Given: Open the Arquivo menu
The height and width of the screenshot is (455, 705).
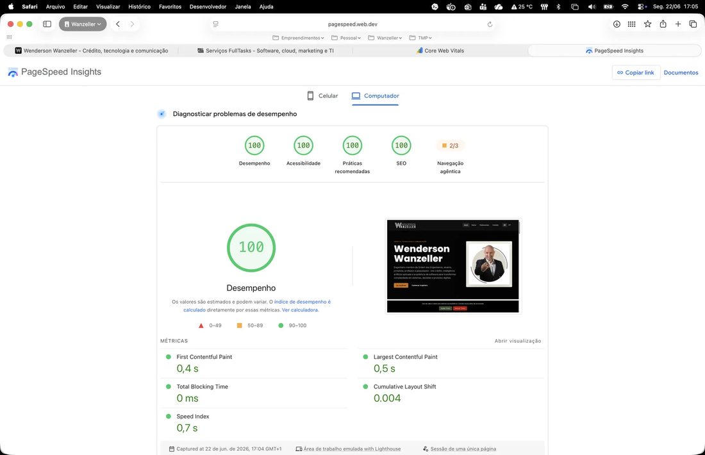Looking at the screenshot, I should click(55, 7).
